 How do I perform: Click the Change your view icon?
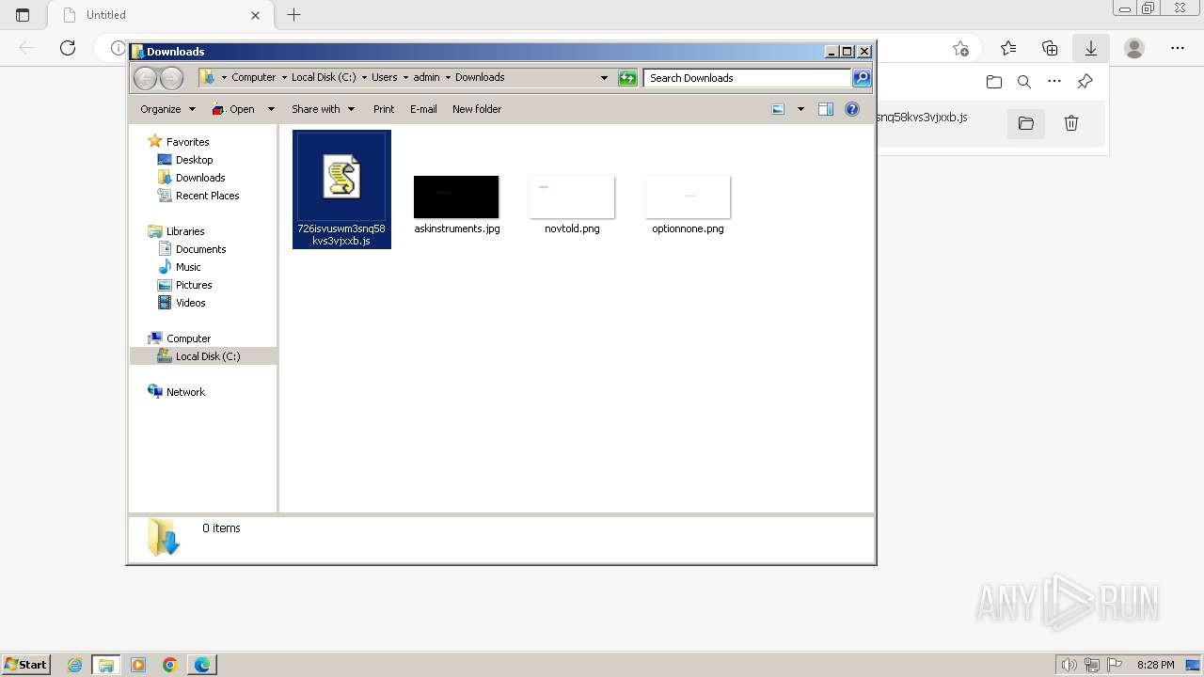pos(778,109)
